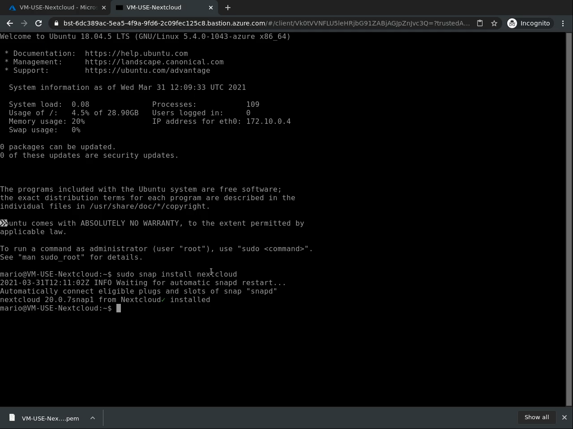The image size is (573, 429).
Task: Focus the bastion.azure.com address bar
Action: 266,23
